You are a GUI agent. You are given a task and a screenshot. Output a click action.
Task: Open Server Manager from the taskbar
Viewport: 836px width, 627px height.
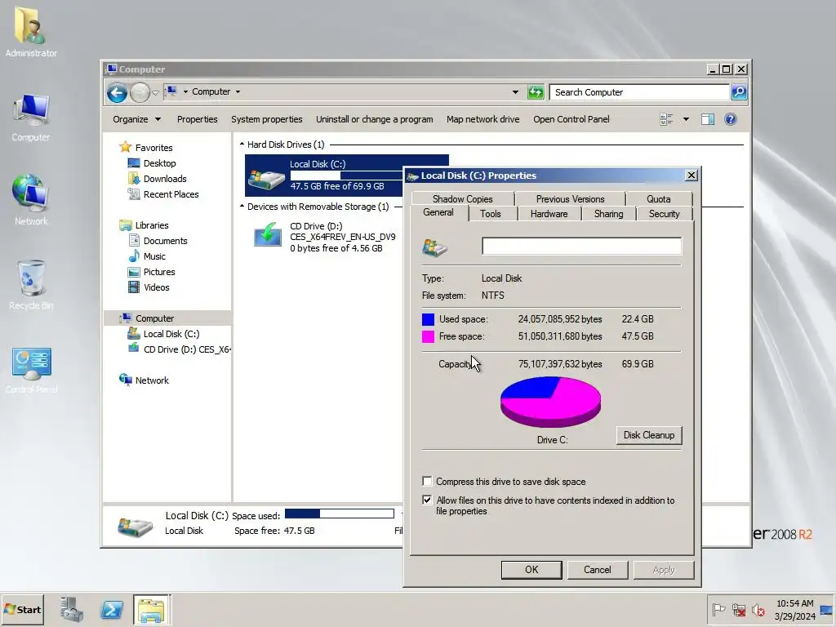click(72, 609)
